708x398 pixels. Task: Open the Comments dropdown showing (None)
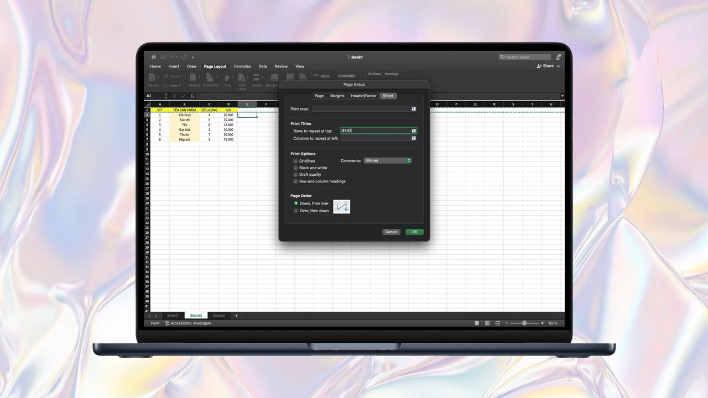[387, 160]
